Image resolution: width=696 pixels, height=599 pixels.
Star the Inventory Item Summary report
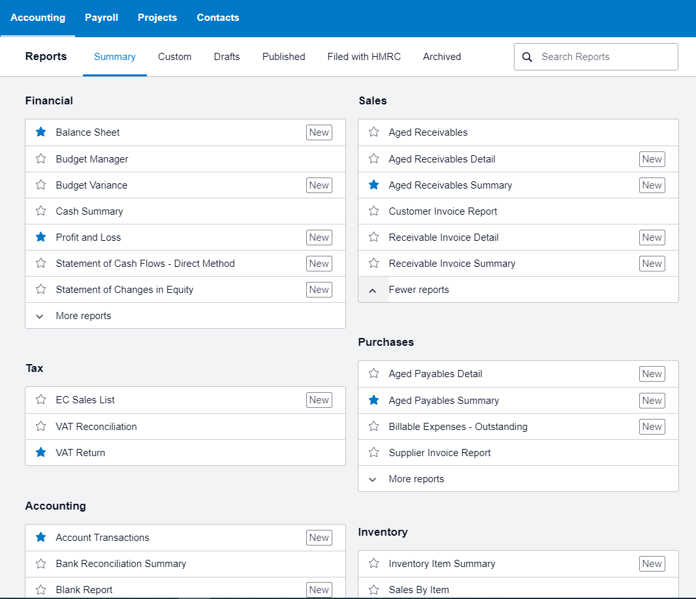[x=373, y=564]
